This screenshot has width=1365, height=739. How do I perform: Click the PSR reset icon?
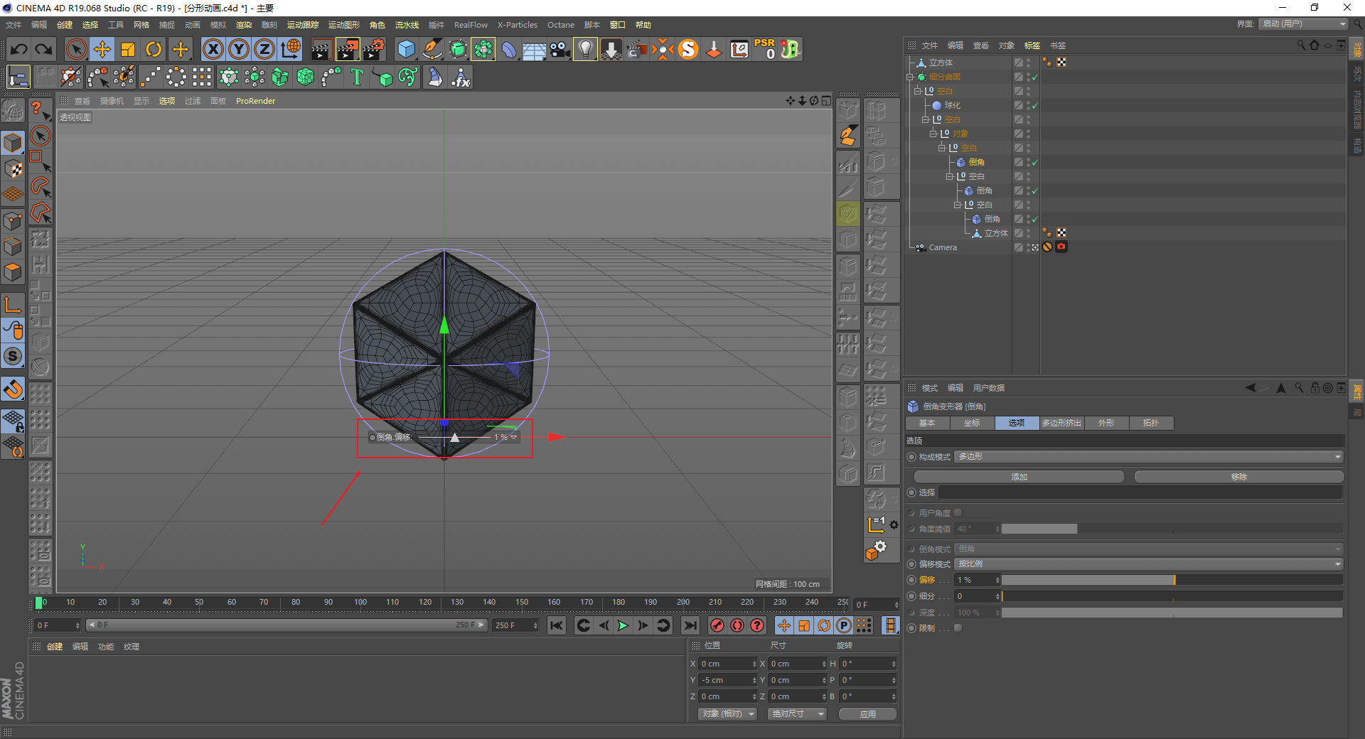[x=765, y=49]
